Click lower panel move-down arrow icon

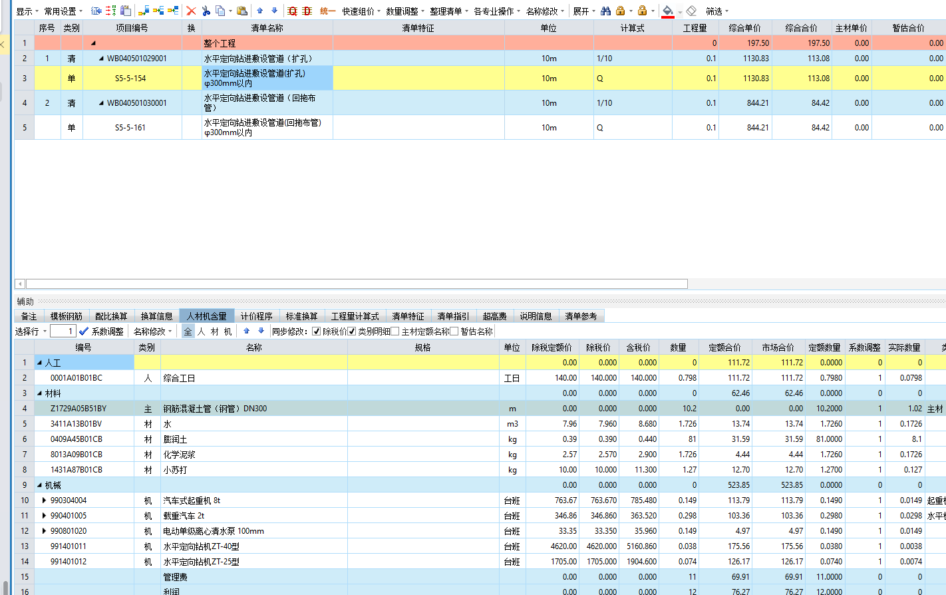click(x=261, y=331)
